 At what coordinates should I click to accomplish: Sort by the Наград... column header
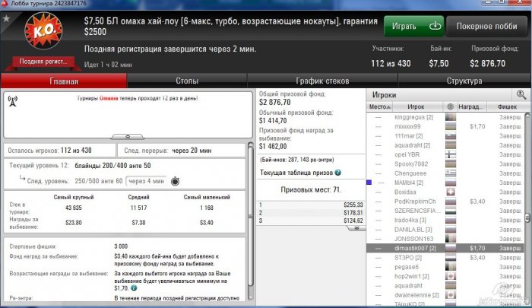[x=472, y=106]
